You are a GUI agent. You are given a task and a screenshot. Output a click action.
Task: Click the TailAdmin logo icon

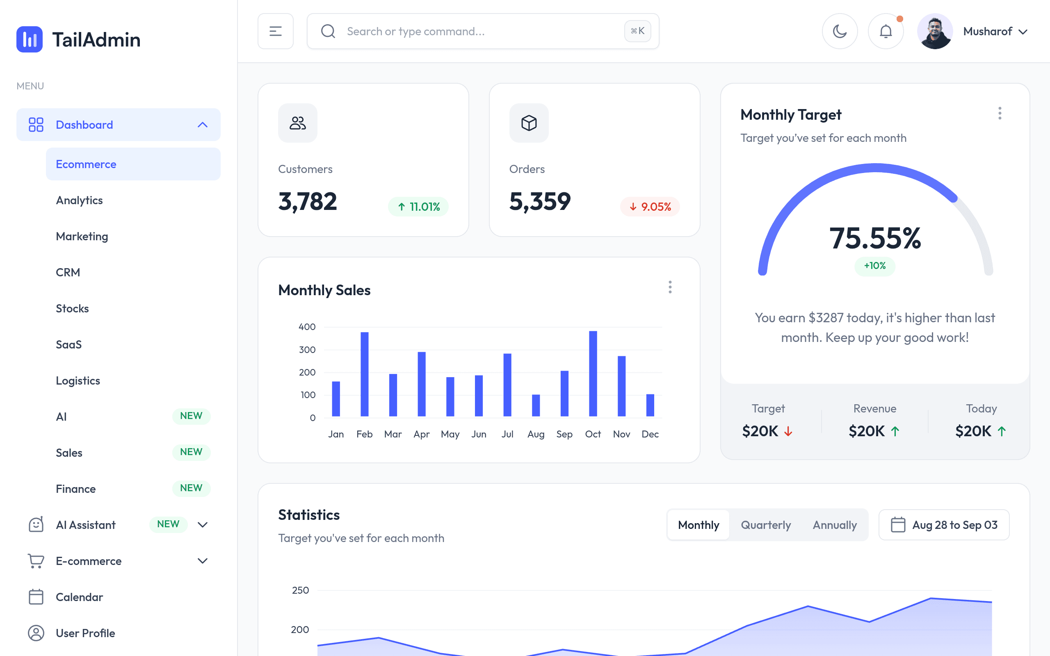point(30,39)
